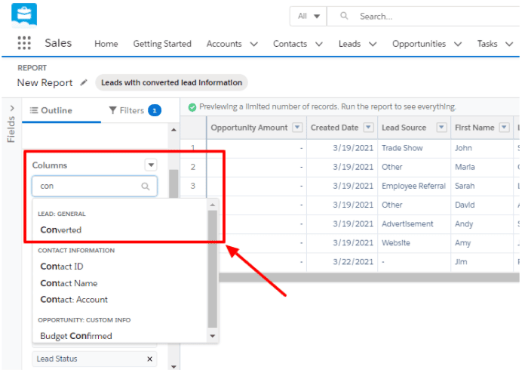Open the Contacts tab
The width and height of the screenshot is (525, 376).
point(290,44)
